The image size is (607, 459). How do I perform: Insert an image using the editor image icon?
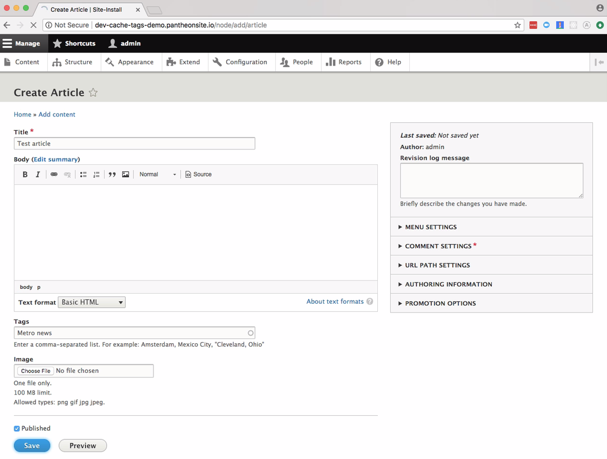(125, 174)
